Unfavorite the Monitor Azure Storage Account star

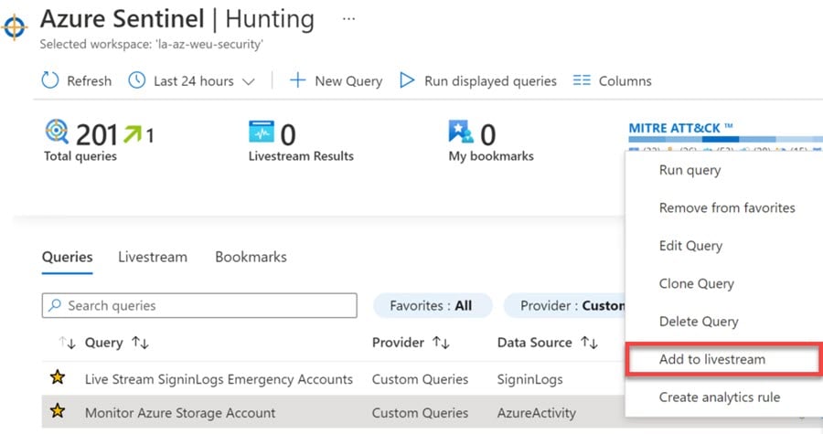click(x=58, y=411)
